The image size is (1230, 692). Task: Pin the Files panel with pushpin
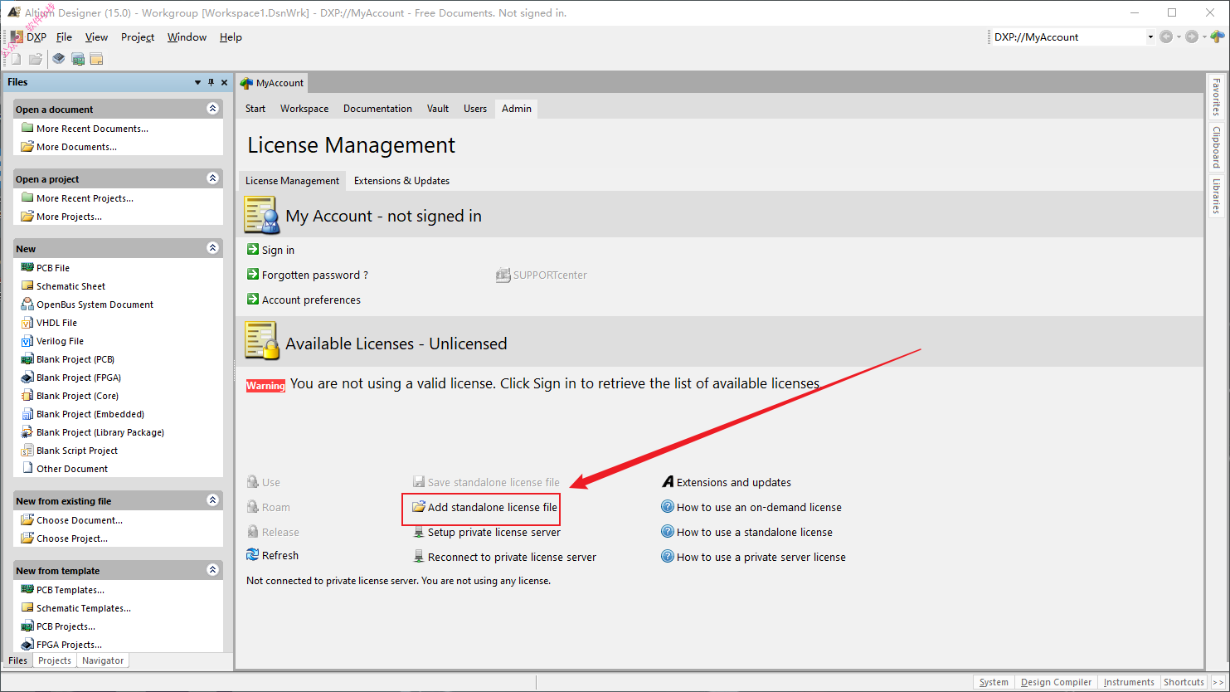(211, 82)
